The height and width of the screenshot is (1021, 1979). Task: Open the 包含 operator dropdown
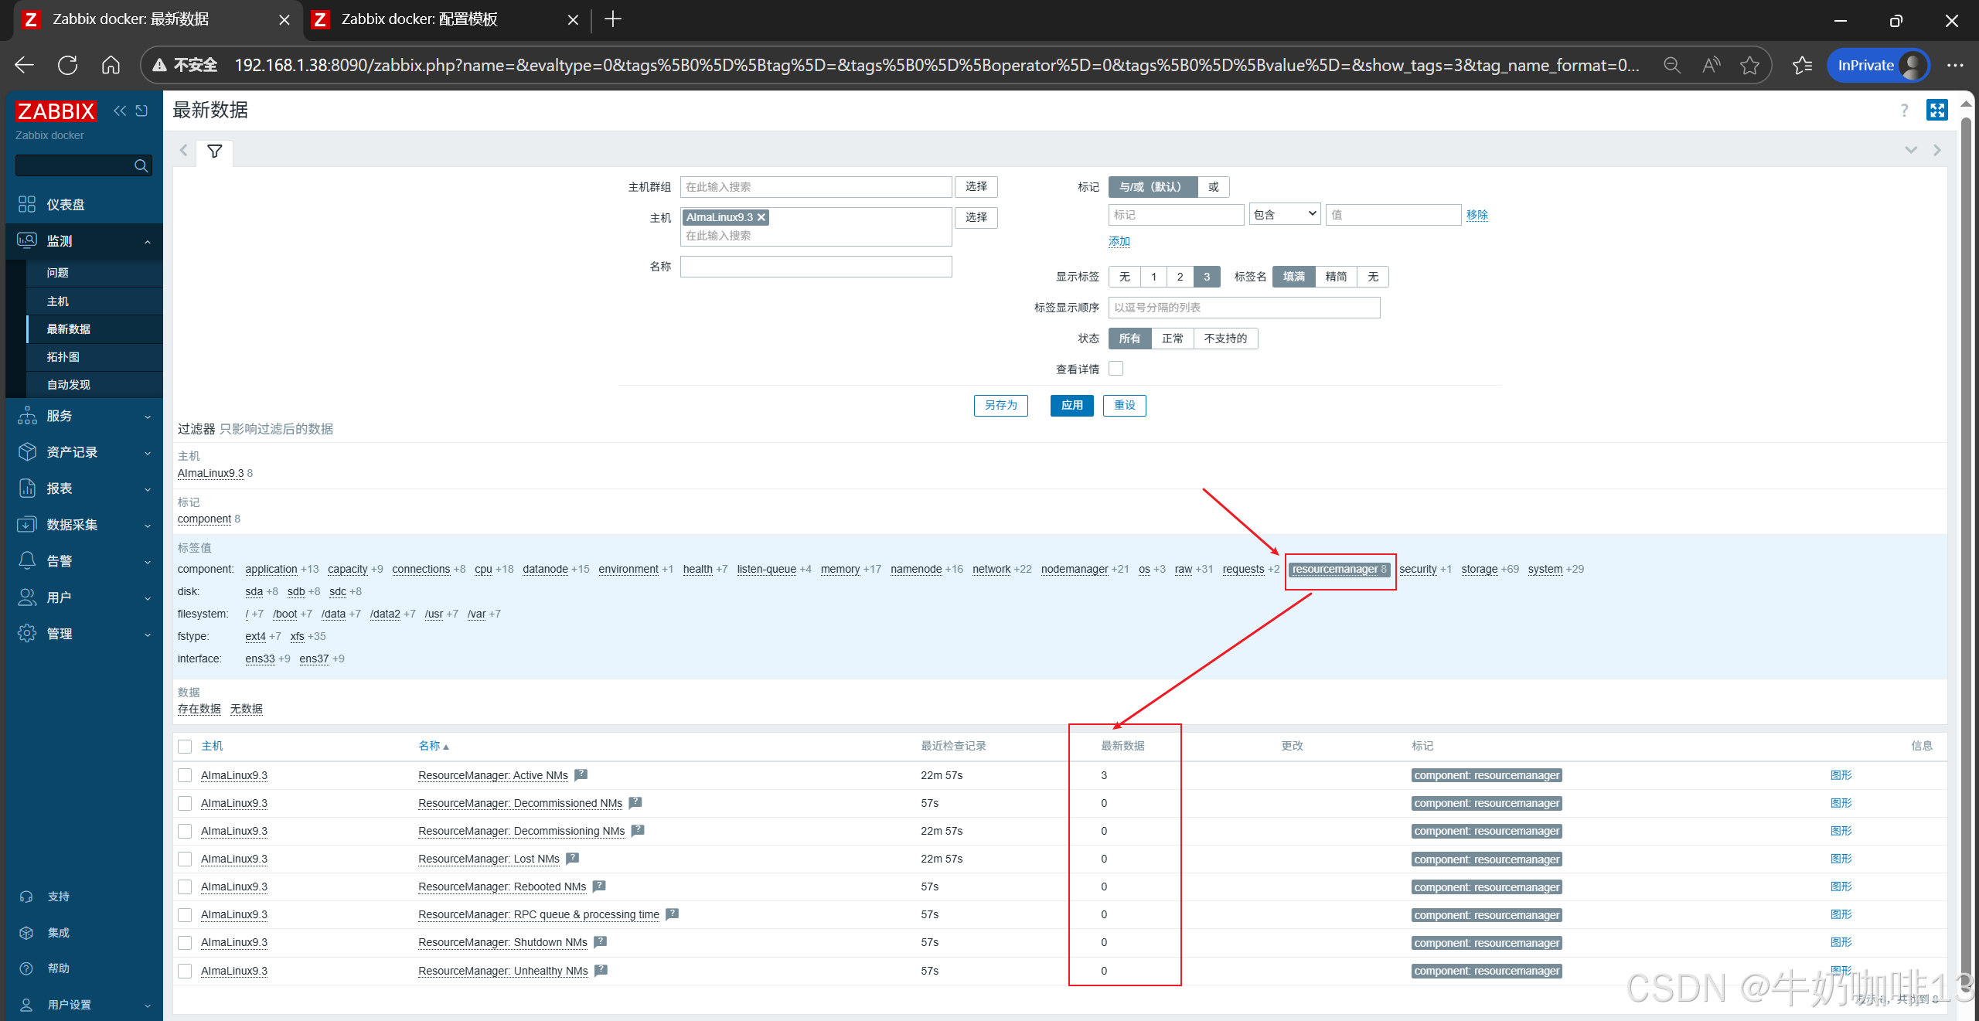(x=1284, y=214)
